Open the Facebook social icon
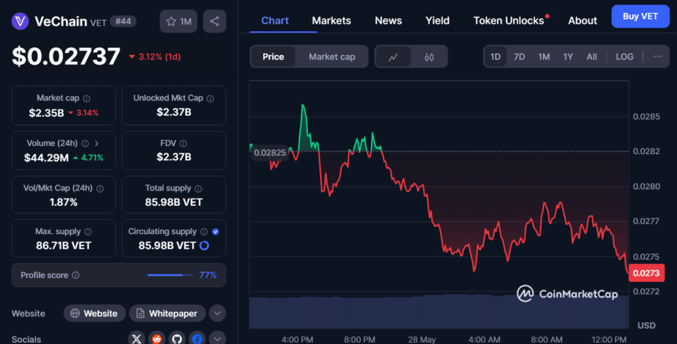 coord(197,339)
